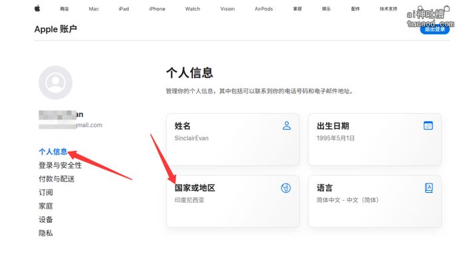465x276 pixels.
Task: Open 家庭 in the sidebar
Action: [46, 206]
